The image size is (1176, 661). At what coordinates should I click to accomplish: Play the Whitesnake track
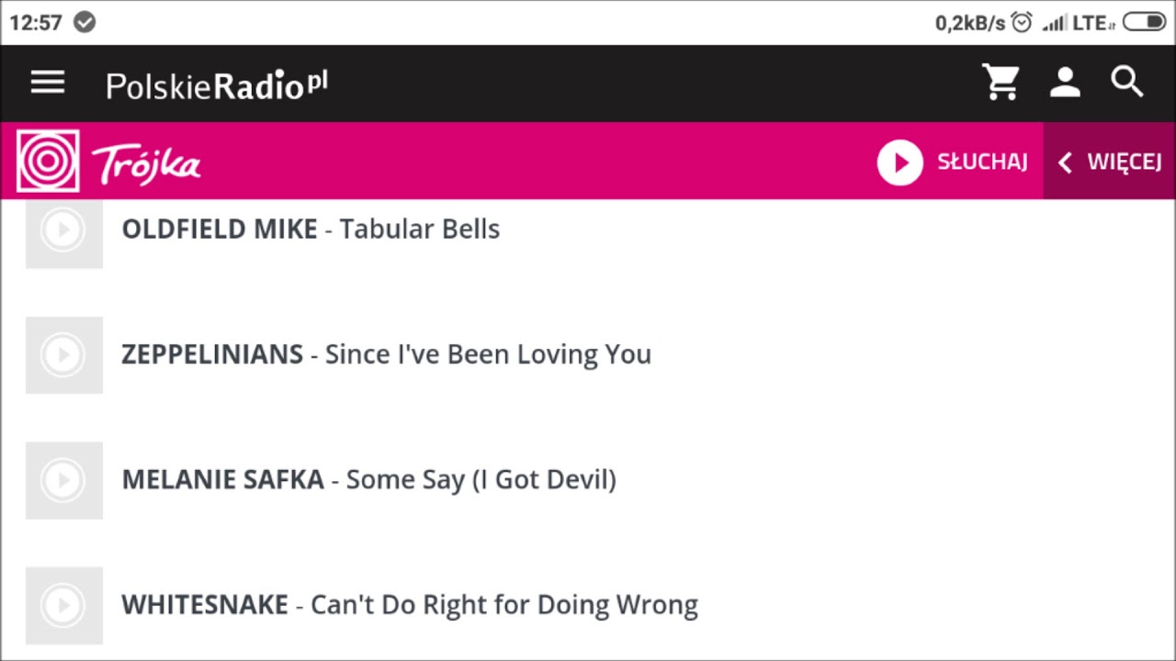pyautogui.click(x=63, y=605)
